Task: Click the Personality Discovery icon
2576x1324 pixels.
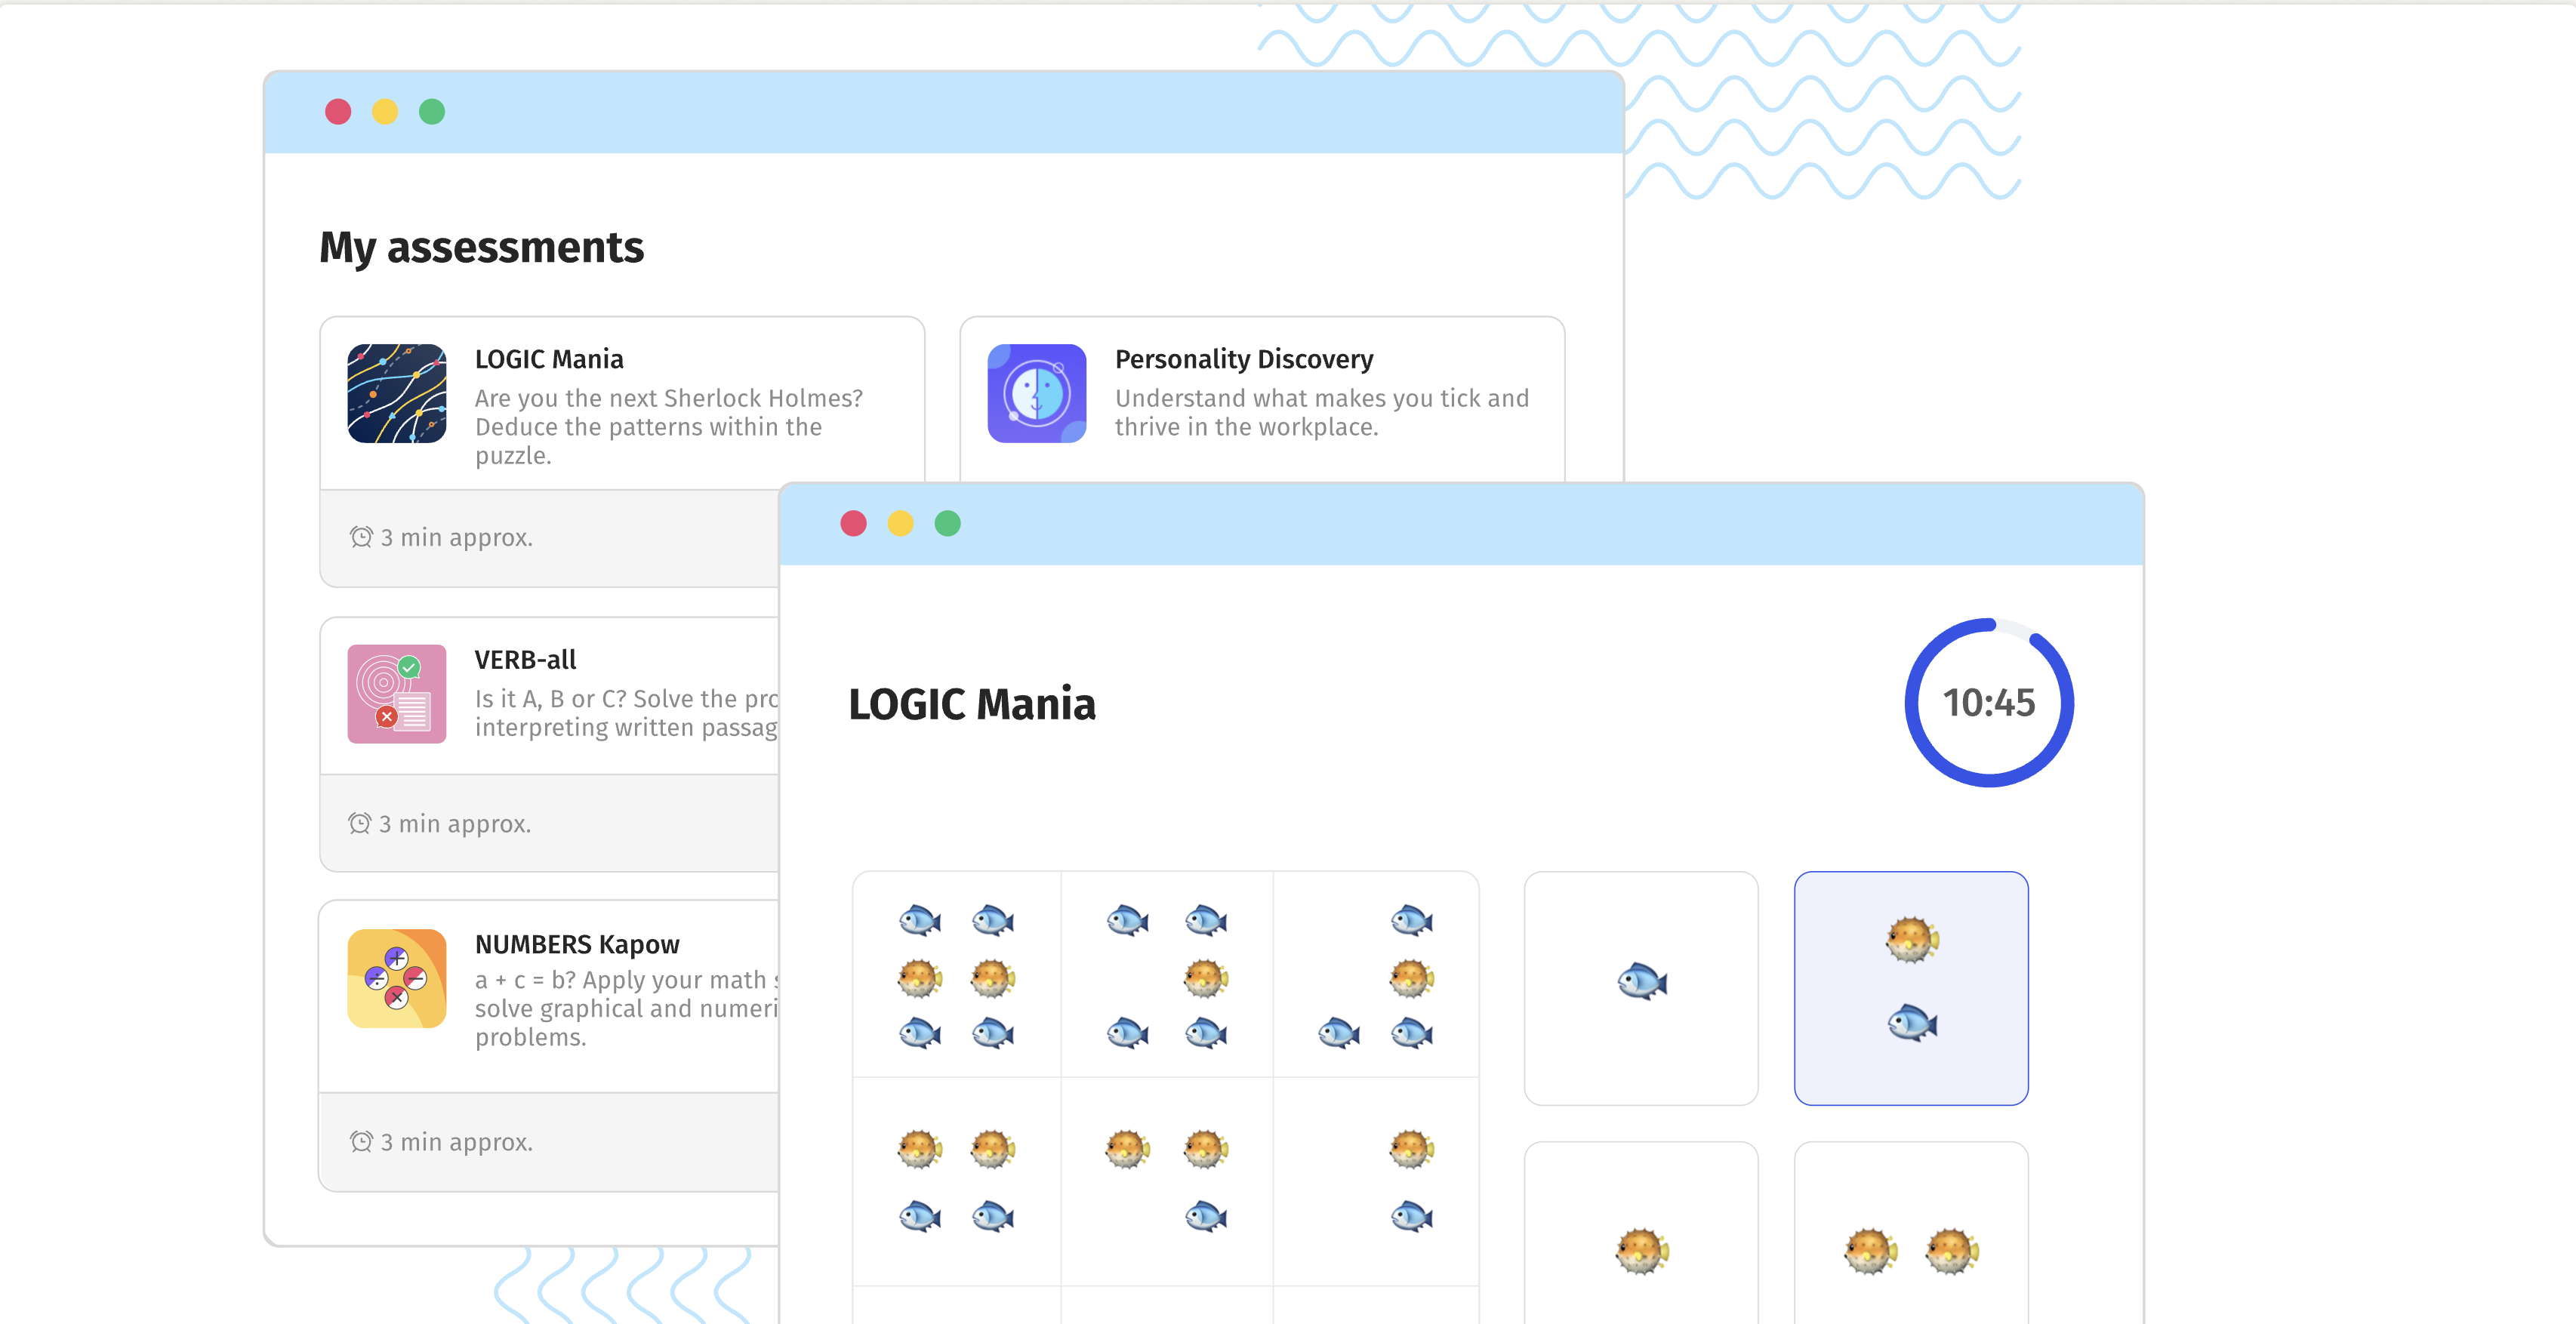Action: pos(1035,392)
